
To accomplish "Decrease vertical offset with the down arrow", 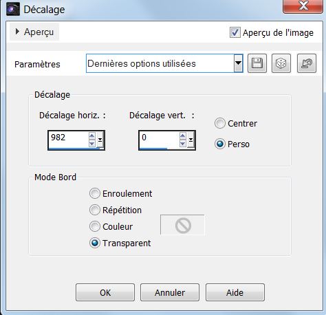I will point(183,144).
